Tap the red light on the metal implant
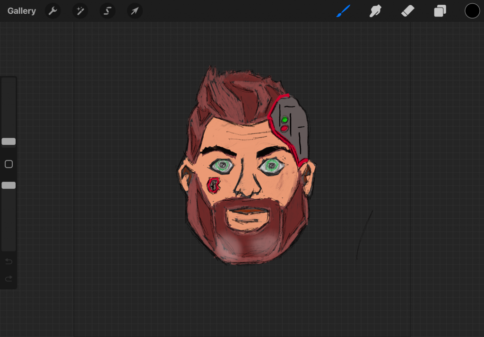The width and height of the screenshot is (484, 337). click(x=285, y=128)
